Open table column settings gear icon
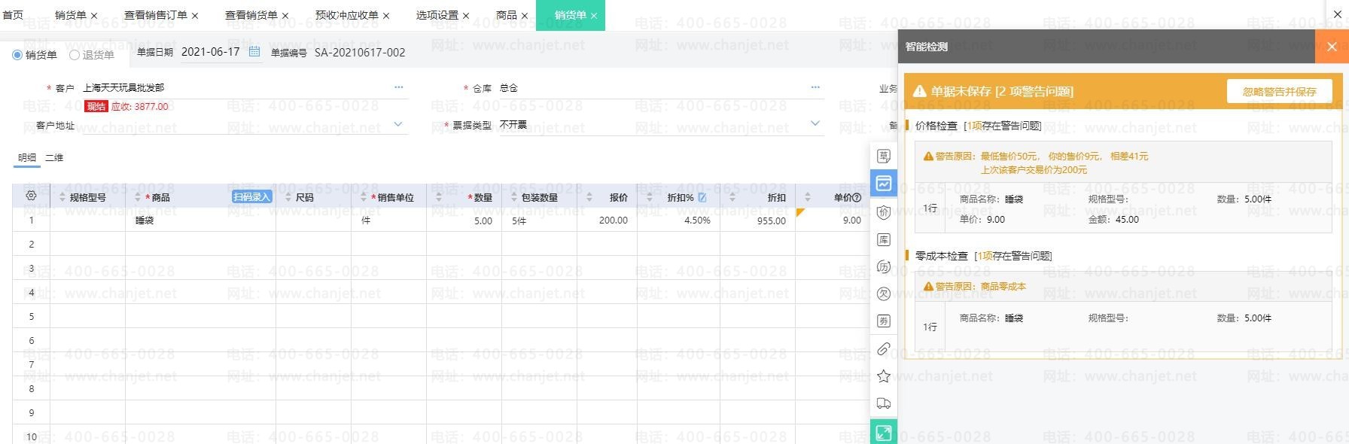 coord(31,196)
